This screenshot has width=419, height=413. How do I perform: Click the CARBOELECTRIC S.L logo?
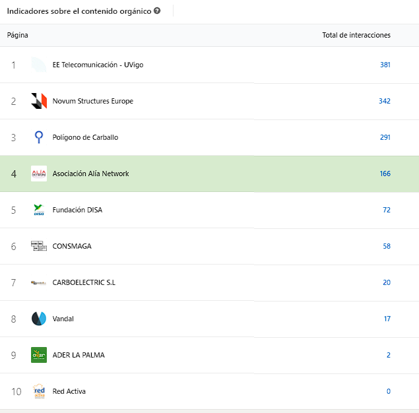[39, 282]
